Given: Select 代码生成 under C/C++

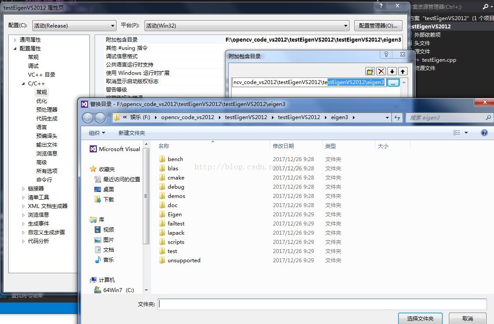Looking at the screenshot, I should tap(47, 118).
